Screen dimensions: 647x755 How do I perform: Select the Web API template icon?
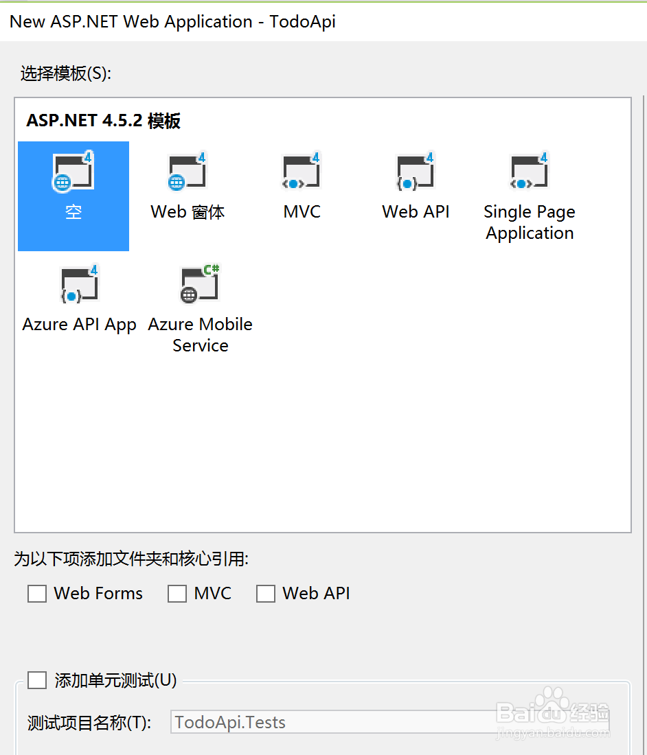(415, 172)
